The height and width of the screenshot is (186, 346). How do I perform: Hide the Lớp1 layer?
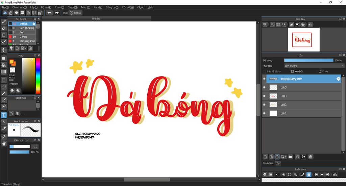(x=264, y=113)
